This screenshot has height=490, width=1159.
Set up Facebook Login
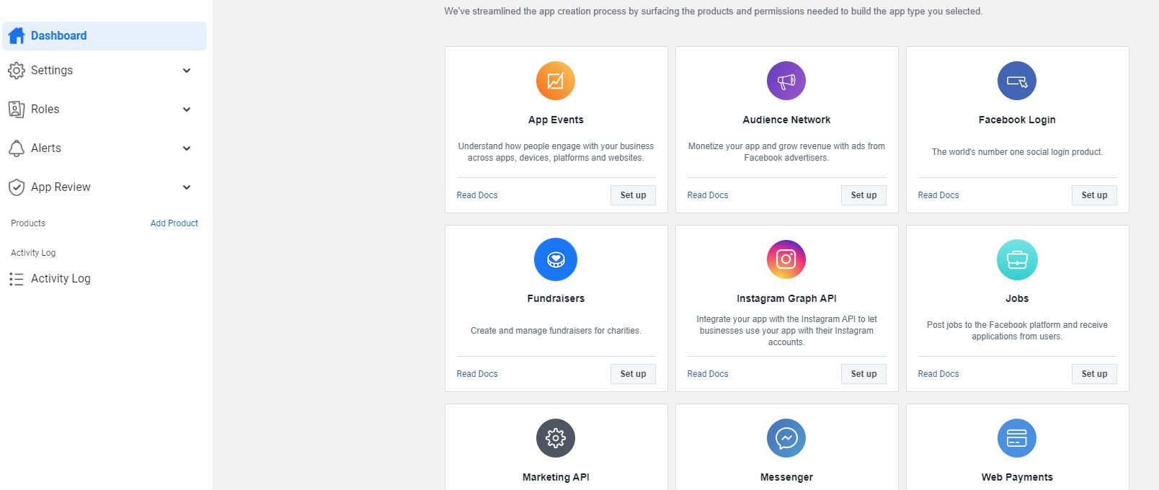coord(1094,195)
